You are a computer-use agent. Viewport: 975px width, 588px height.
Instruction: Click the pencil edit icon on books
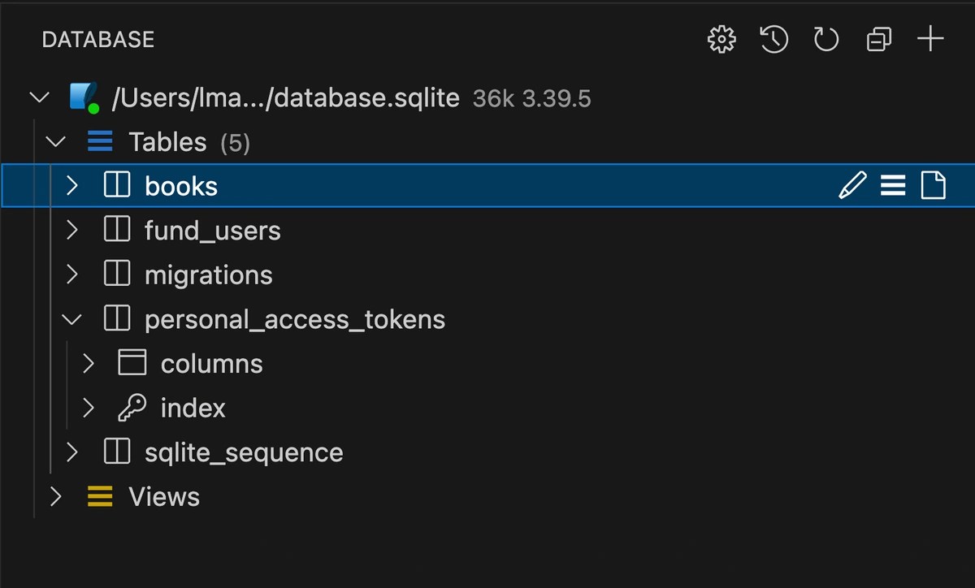851,186
